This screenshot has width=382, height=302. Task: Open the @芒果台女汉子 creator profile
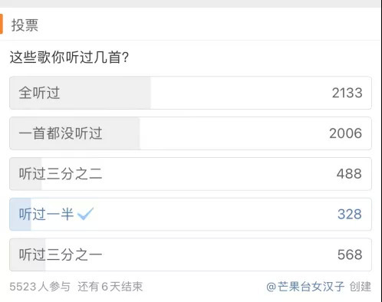click(x=305, y=287)
